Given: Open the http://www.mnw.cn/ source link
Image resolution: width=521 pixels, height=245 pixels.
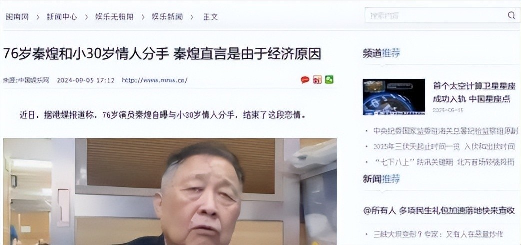Looking at the screenshot, I should [155, 80].
